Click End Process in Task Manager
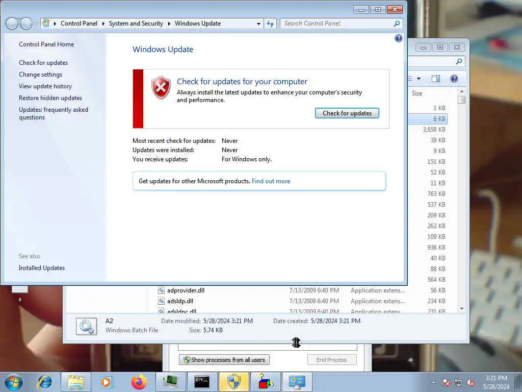The height and width of the screenshot is (392, 522). point(331,360)
